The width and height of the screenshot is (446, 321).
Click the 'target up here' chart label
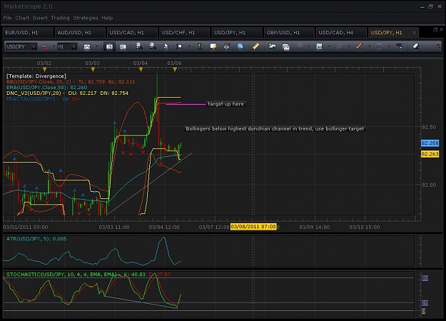tap(225, 104)
